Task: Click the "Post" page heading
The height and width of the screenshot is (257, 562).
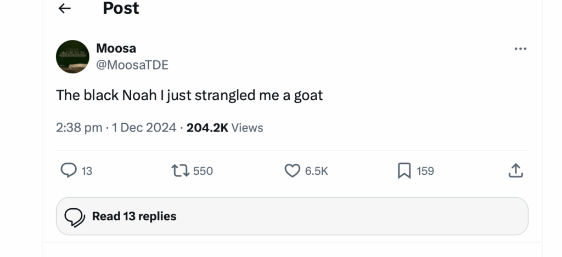Action: [121, 8]
